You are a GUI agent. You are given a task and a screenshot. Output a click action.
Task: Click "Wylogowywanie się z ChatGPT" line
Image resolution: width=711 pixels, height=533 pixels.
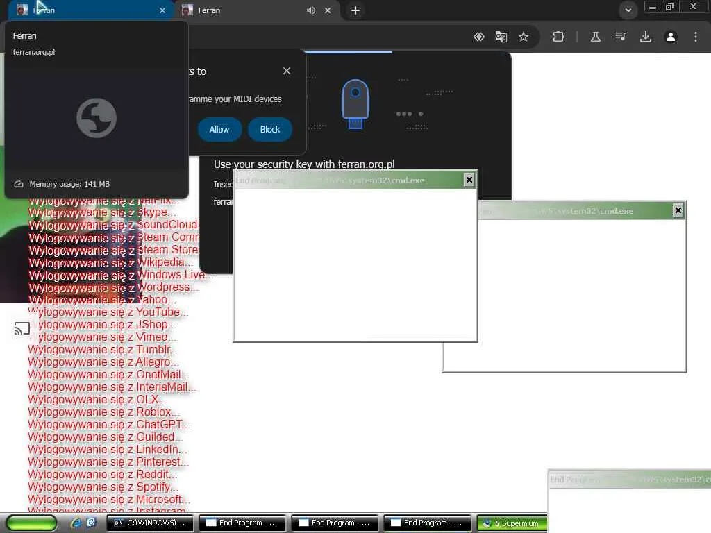point(108,425)
